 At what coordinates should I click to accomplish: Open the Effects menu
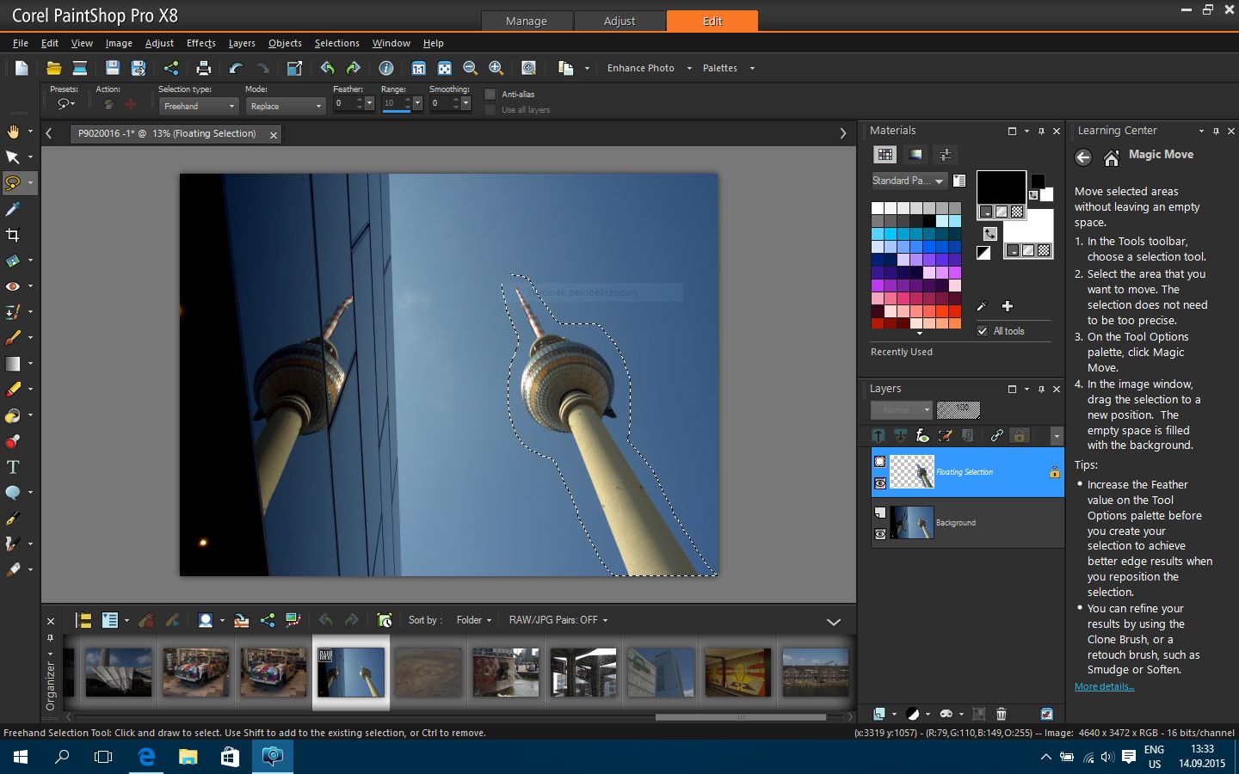200,43
